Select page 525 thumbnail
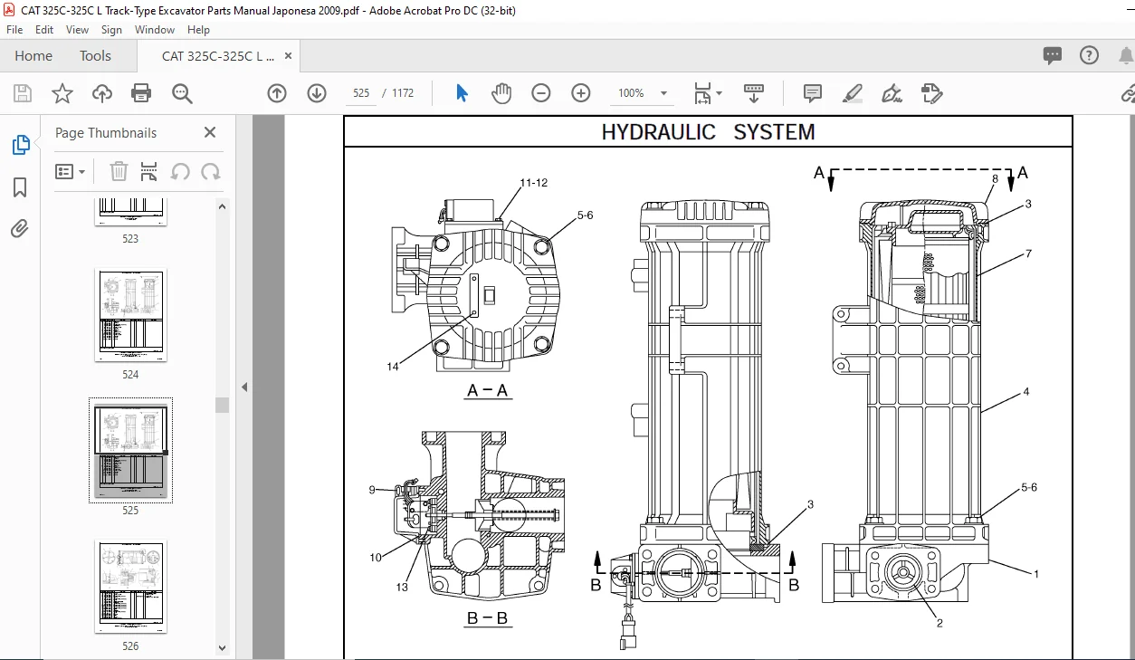1135x660 pixels. [130, 451]
